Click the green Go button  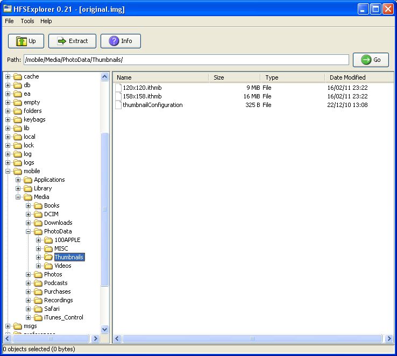click(x=371, y=60)
